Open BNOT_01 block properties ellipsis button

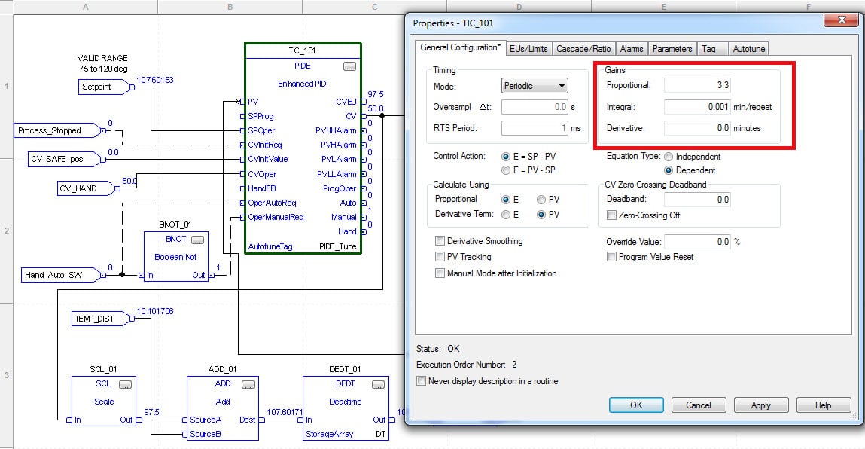click(197, 240)
